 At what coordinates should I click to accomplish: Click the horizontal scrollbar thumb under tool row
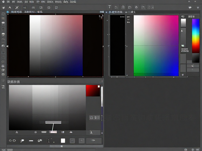[62, 146]
